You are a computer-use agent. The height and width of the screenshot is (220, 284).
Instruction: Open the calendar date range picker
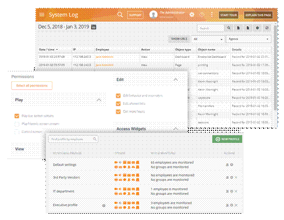pyautogui.click(x=93, y=27)
